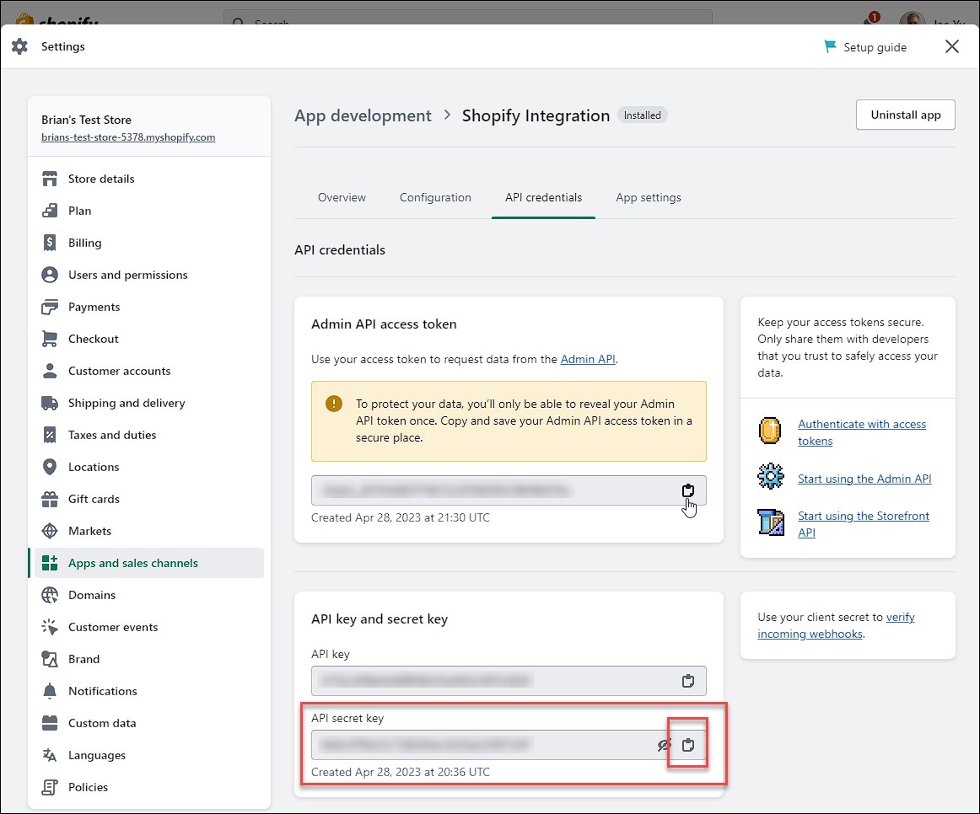Switch to the Overview tab
Viewport: 980px width, 814px height.
click(x=342, y=197)
